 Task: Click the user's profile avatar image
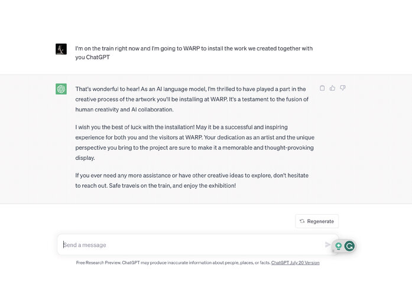pyautogui.click(x=61, y=49)
